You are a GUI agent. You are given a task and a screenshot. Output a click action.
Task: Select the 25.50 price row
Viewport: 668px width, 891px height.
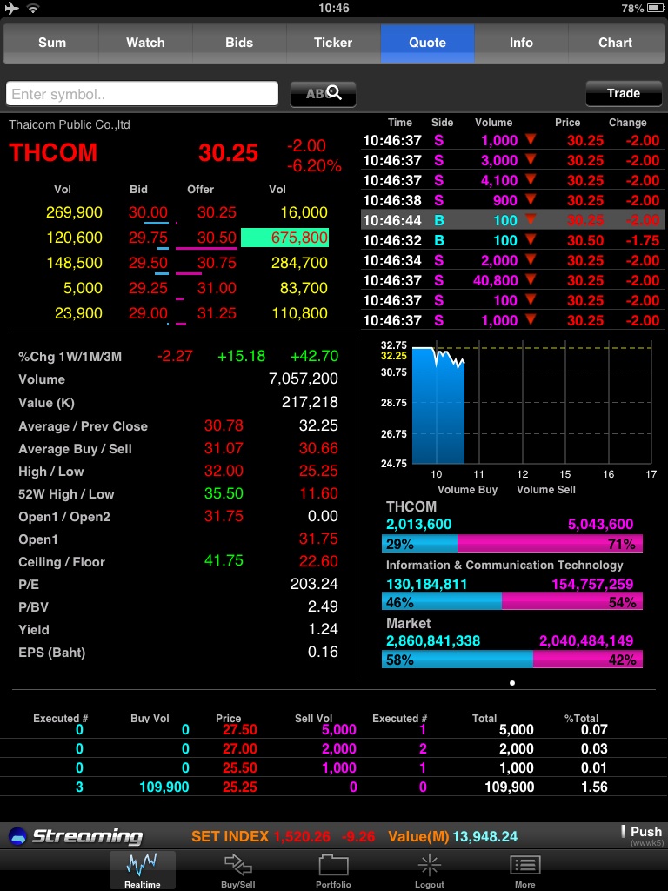point(334,768)
